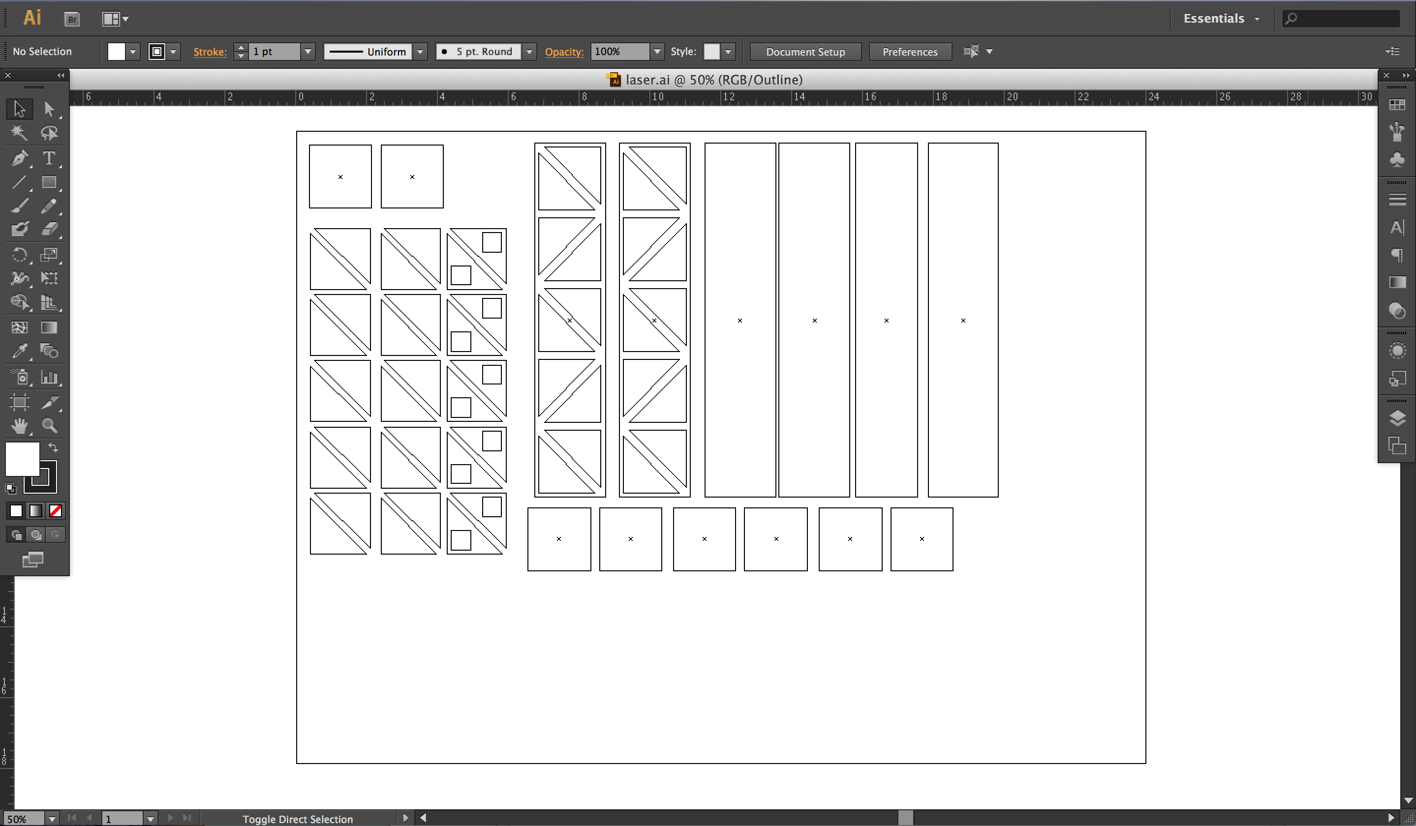This screenshot has width=1416, height=826.
Task: Toggle the Eyedropper tool
Action: click(x=20, y=351)
